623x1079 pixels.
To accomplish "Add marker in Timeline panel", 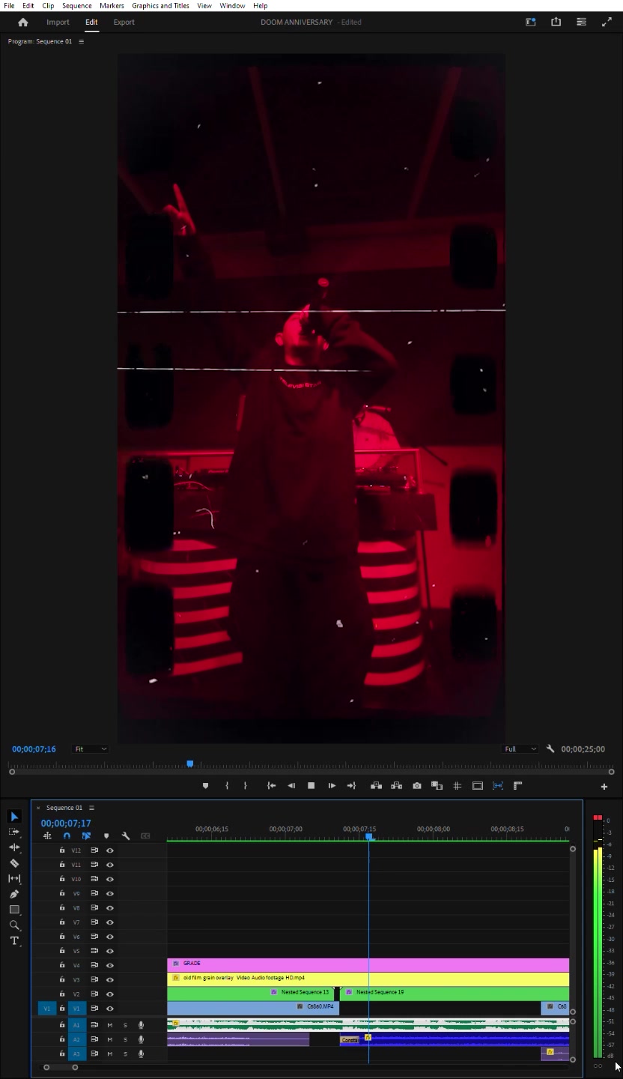I will pos(106,836).
